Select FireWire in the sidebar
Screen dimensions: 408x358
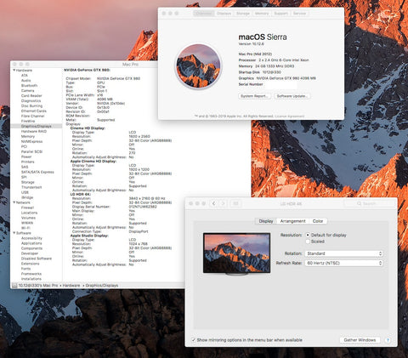28,121
